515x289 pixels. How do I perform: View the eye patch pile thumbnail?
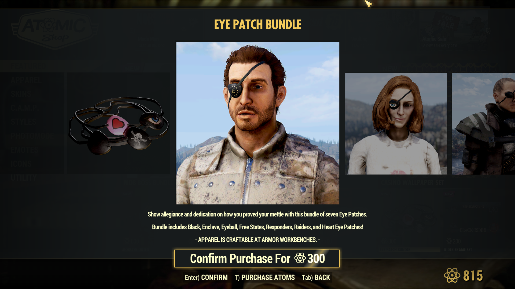[x=119, y=124]
